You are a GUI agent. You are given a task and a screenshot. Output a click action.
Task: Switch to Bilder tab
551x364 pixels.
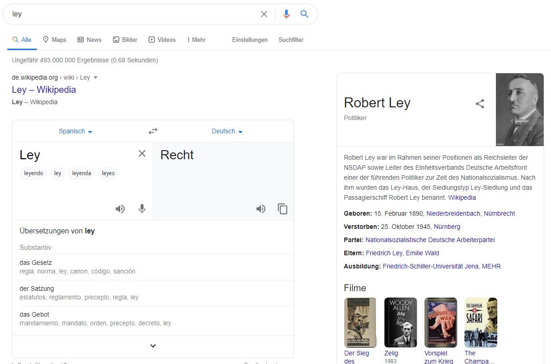pos(125,40)
